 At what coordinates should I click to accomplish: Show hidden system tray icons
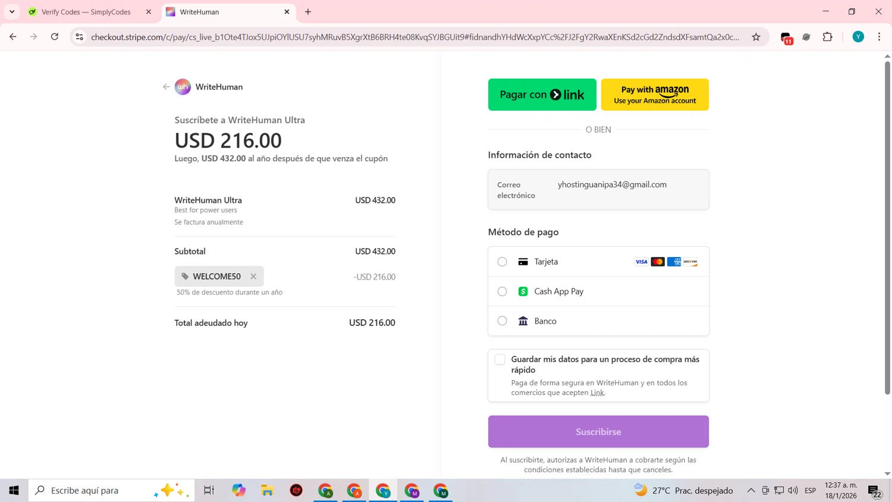pyautogui.click(x=751, y=491)
